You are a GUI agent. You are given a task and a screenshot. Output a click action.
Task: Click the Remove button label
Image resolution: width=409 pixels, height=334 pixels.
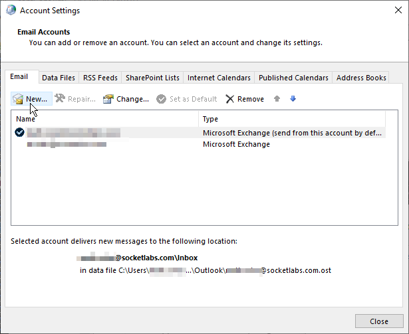tap(251, 99)
